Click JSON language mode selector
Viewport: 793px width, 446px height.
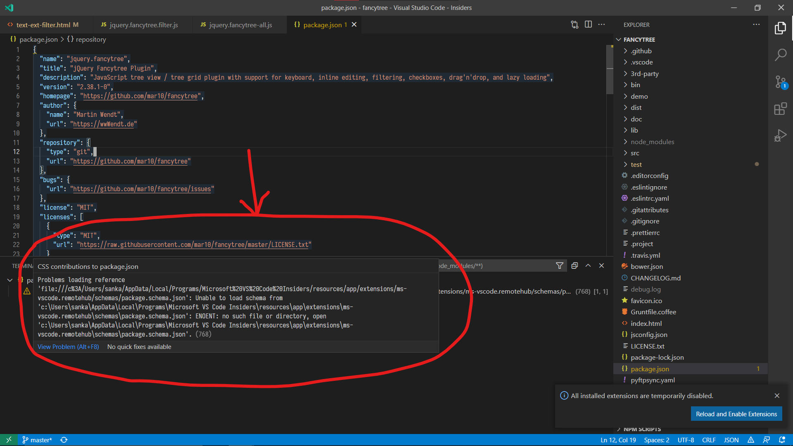point(731,440)
